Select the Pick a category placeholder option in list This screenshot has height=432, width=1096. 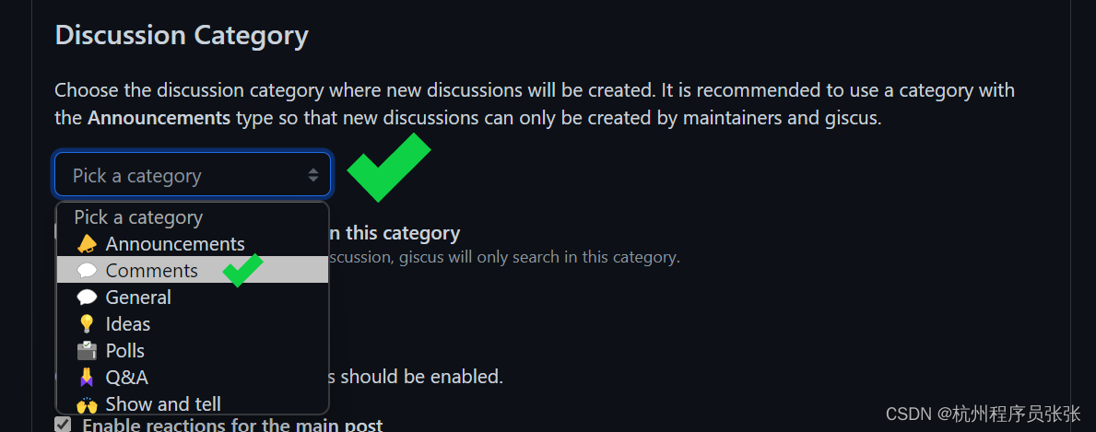coord(138,217)
